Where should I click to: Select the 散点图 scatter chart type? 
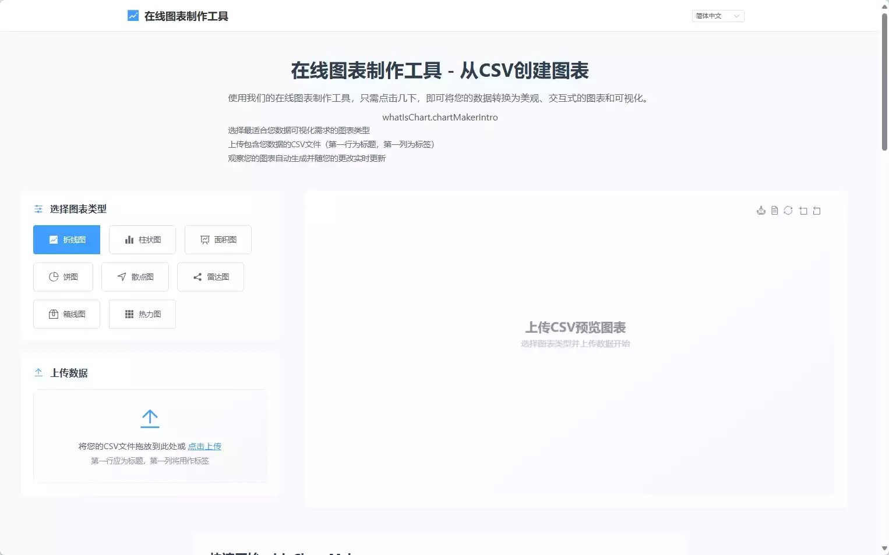135,277
